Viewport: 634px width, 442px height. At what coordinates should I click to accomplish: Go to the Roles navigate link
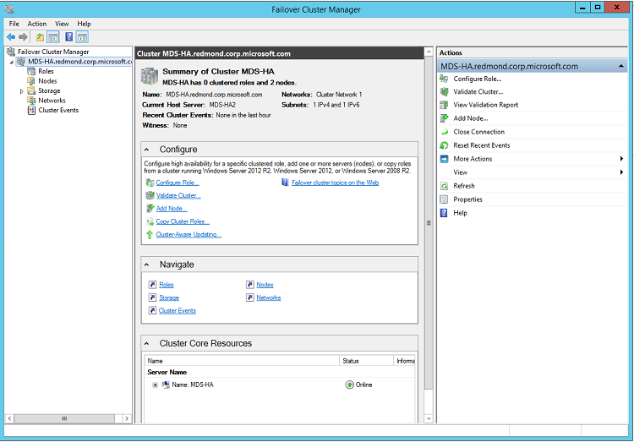pos(167,285)
